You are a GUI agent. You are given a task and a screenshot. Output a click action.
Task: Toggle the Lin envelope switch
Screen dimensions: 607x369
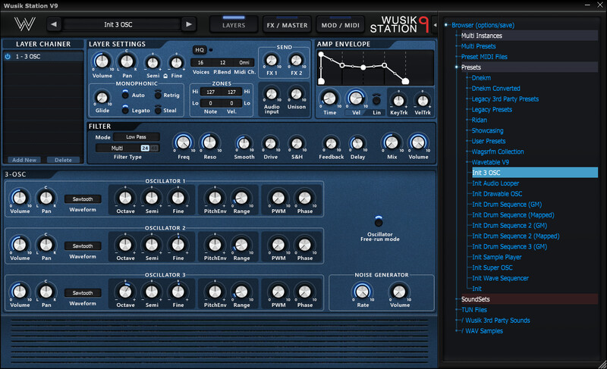(376, 101)
